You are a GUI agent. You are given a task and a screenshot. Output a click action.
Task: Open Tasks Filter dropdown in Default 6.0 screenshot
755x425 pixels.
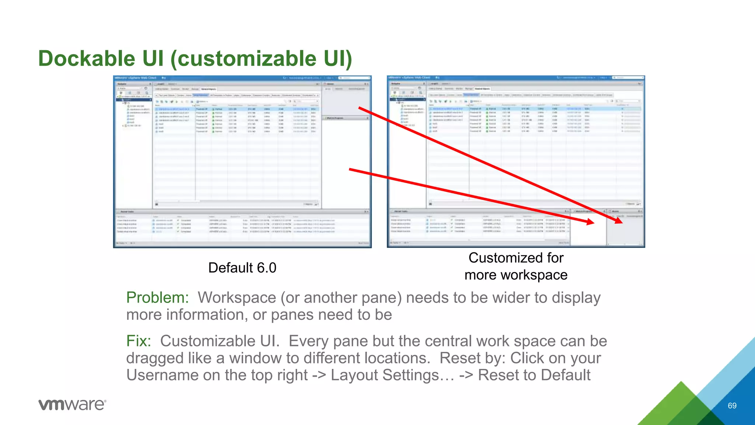click(x=132, y=243)
